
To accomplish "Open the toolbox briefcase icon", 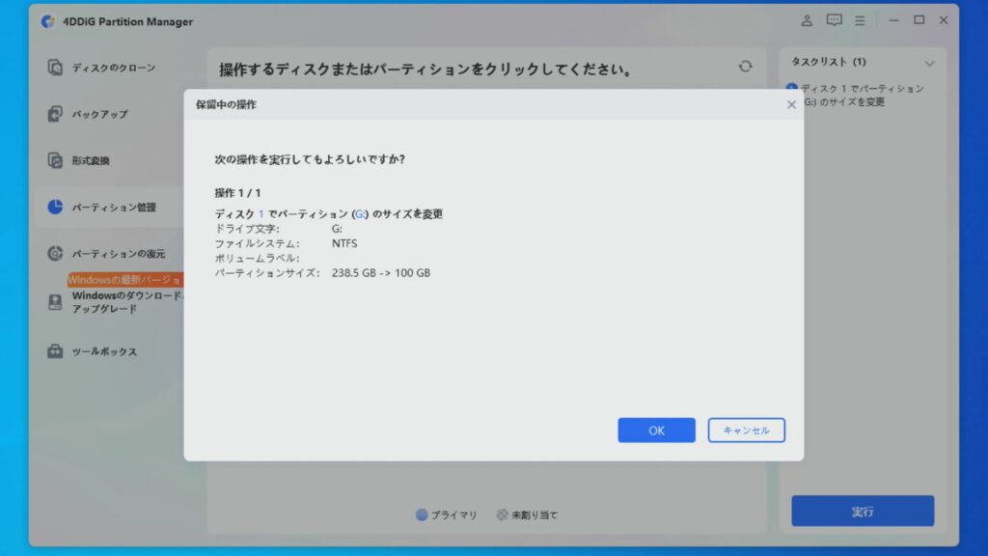I will [x=56, y=351].
